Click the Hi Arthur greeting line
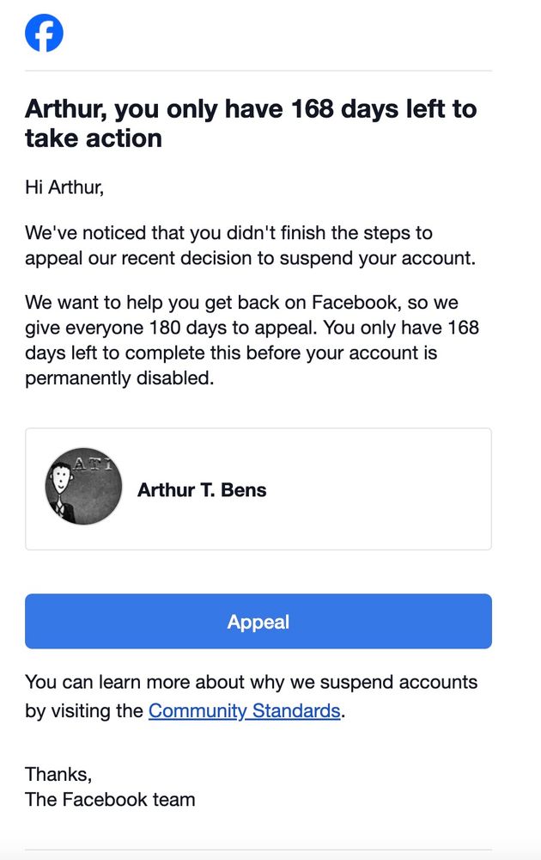 64,187
